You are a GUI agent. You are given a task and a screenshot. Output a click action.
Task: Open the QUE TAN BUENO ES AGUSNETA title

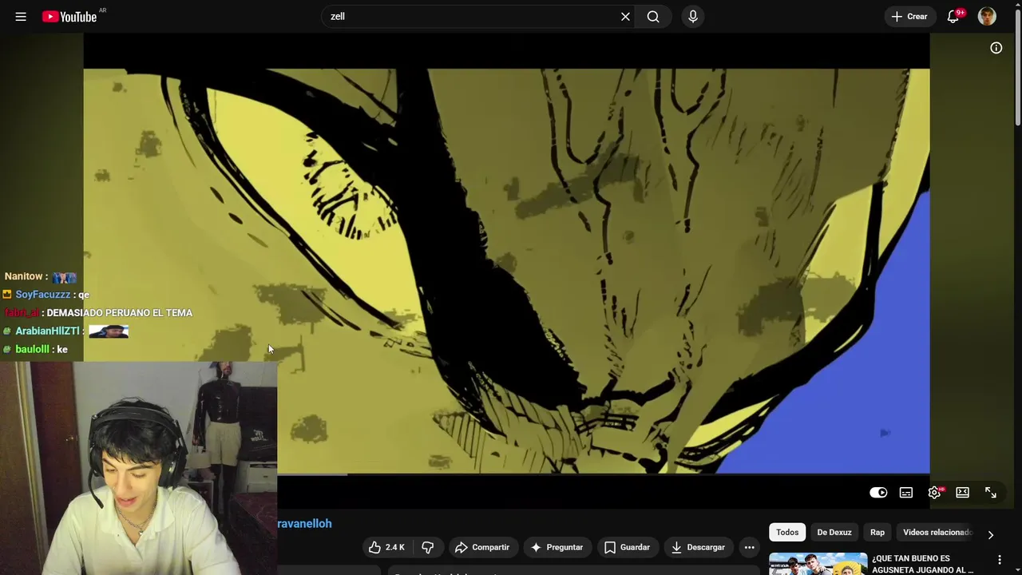[923, 564]
